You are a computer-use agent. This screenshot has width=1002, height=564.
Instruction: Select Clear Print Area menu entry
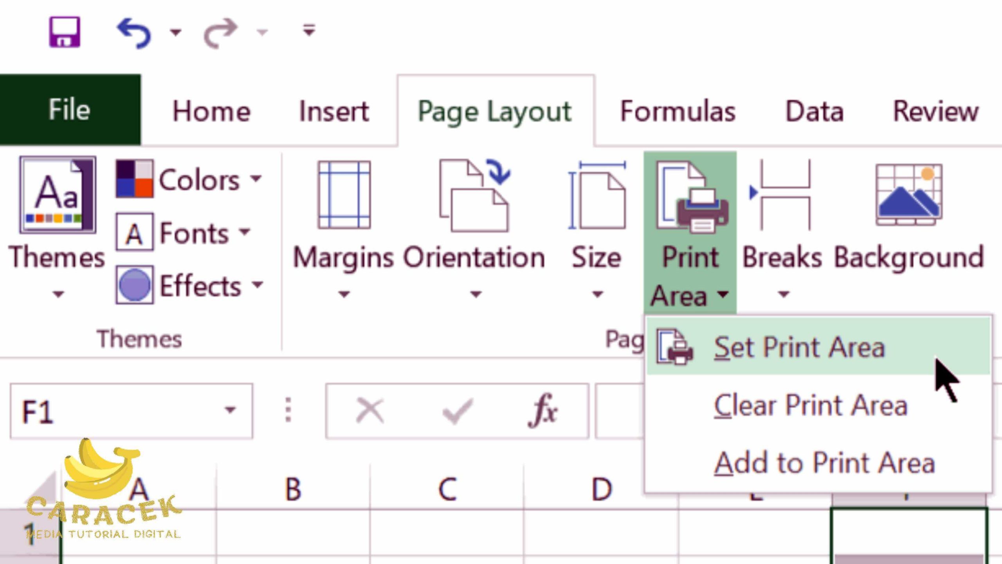point(810,405)
